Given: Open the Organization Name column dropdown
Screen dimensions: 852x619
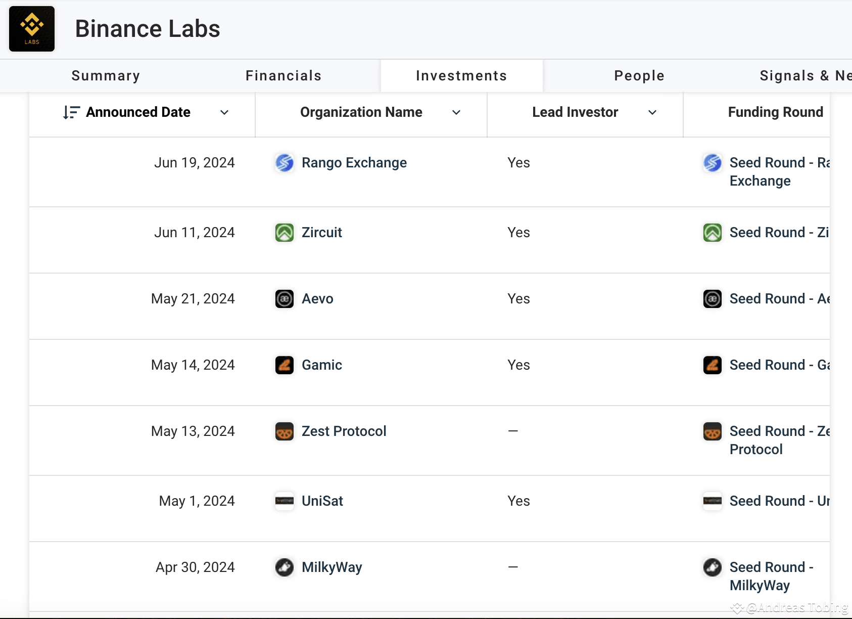Looking at the screenshot, I should (x=456, y=112).
